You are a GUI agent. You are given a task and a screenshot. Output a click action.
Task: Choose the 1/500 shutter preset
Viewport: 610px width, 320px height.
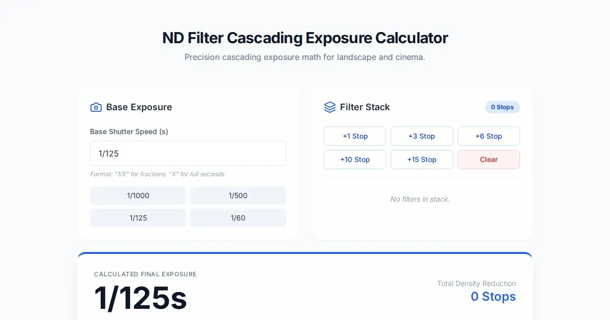point(238,196)
